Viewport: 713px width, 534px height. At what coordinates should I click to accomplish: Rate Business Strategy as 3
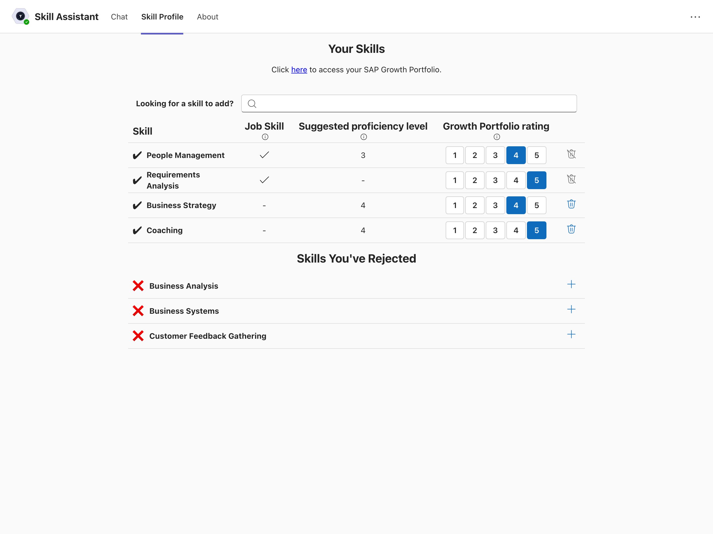[x=495, y=205]
